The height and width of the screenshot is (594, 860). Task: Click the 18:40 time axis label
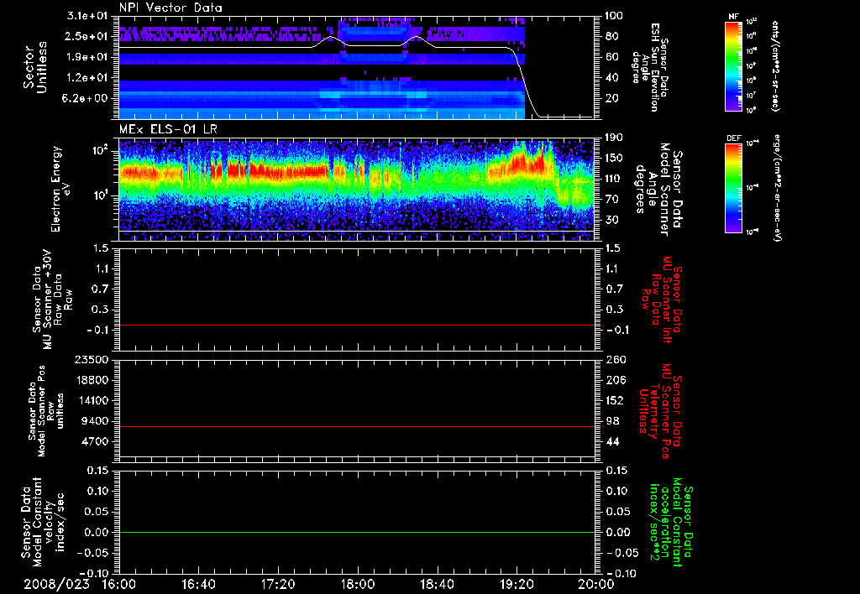click(x=438, y=582)
